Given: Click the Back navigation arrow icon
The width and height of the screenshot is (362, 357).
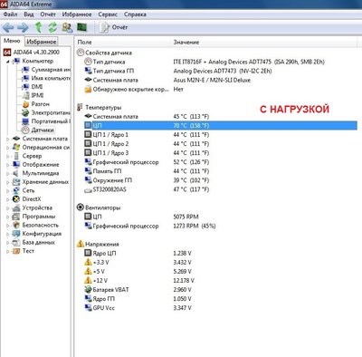Looking at the screenshot, I should pyautogui.click(x=8, y=27).
